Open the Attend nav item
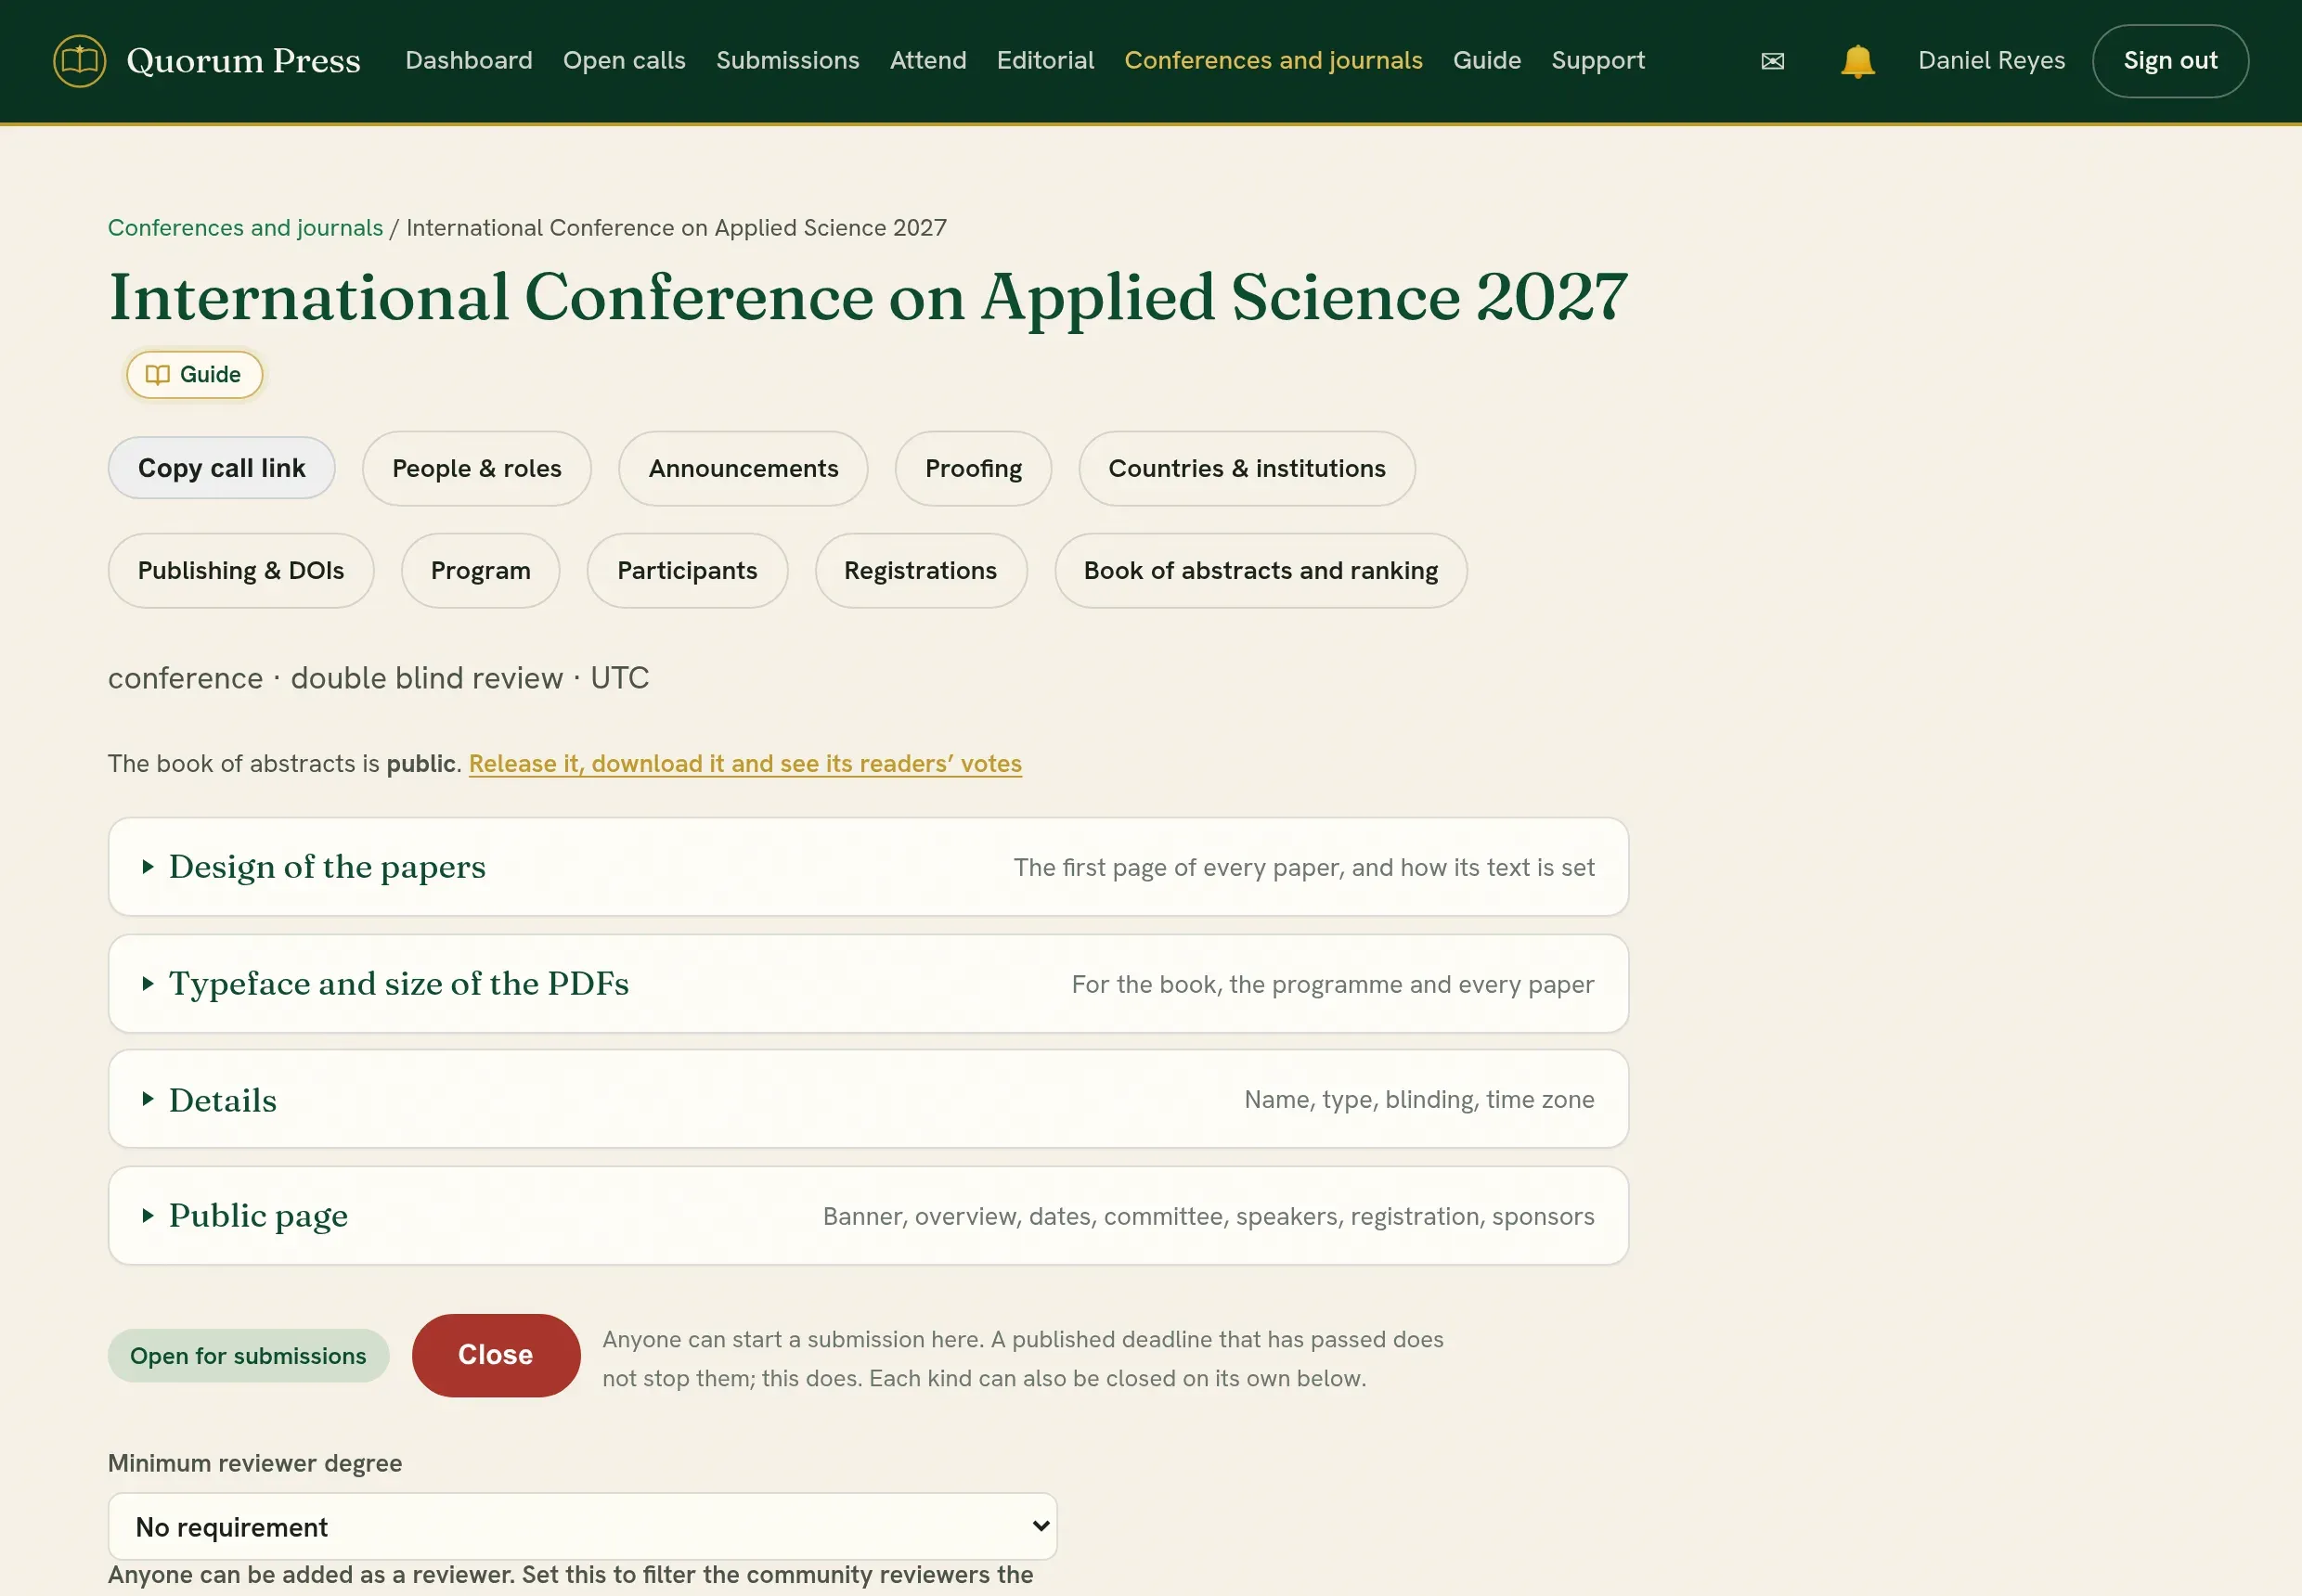Image resolution: width=2302 pixels, height=1596 pixels. coord(927,61)
